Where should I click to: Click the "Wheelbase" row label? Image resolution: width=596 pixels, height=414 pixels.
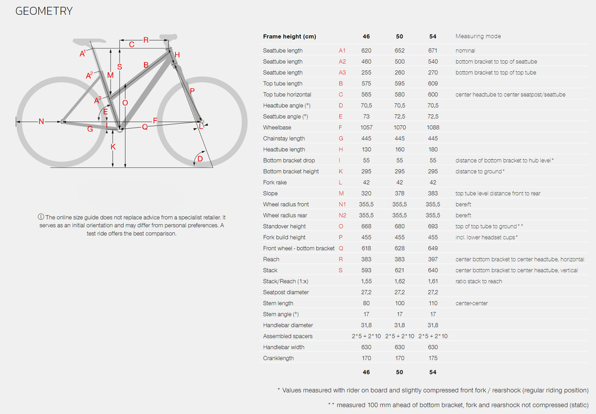tap(277, 127)
